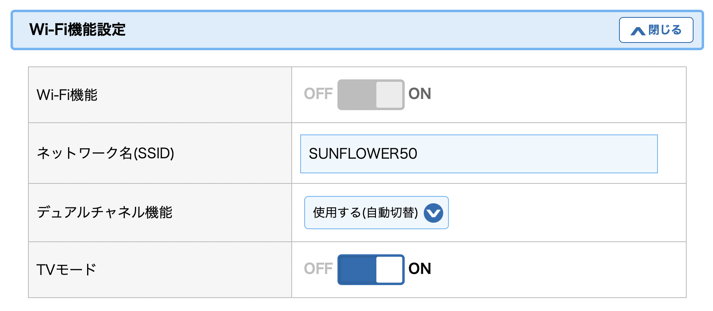This screenshot has height=311, width=713.
Task: Click the gray knob of Wi-Fi機能 switch
Action: 389,95
